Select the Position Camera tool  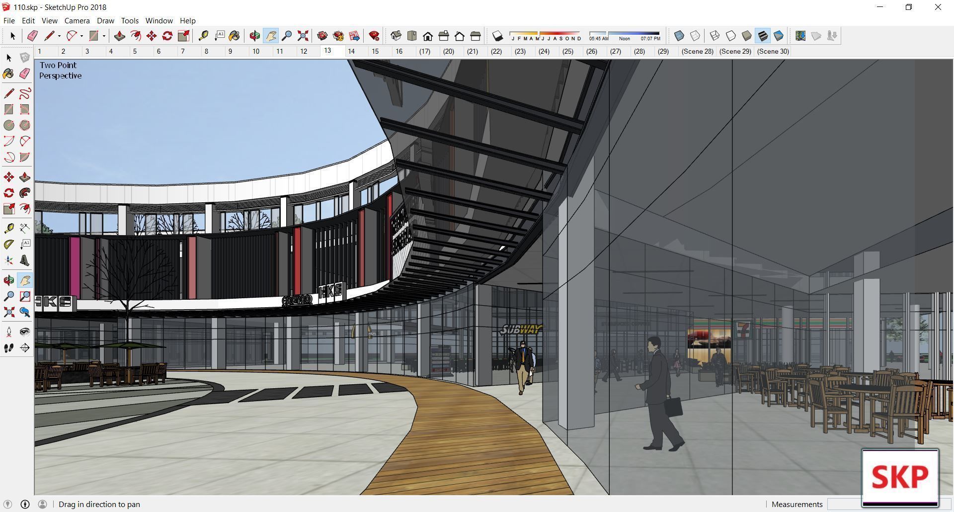9,332
